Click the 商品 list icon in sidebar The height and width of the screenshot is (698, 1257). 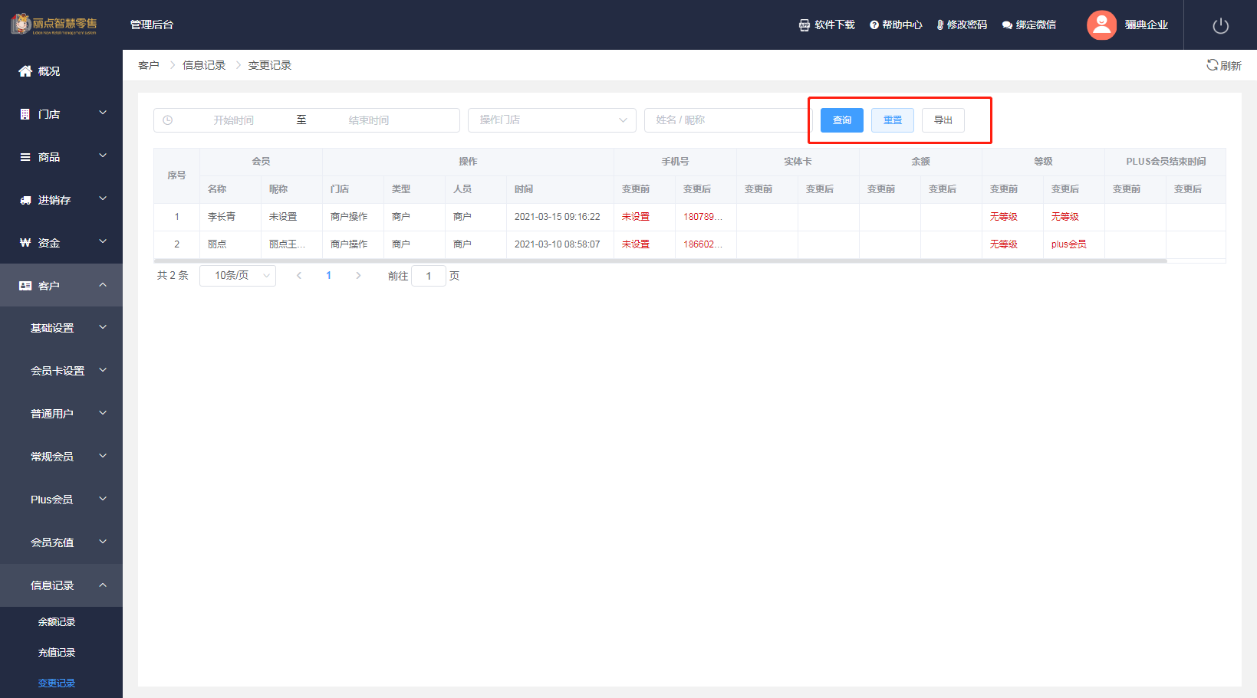(x=25, y=157)
